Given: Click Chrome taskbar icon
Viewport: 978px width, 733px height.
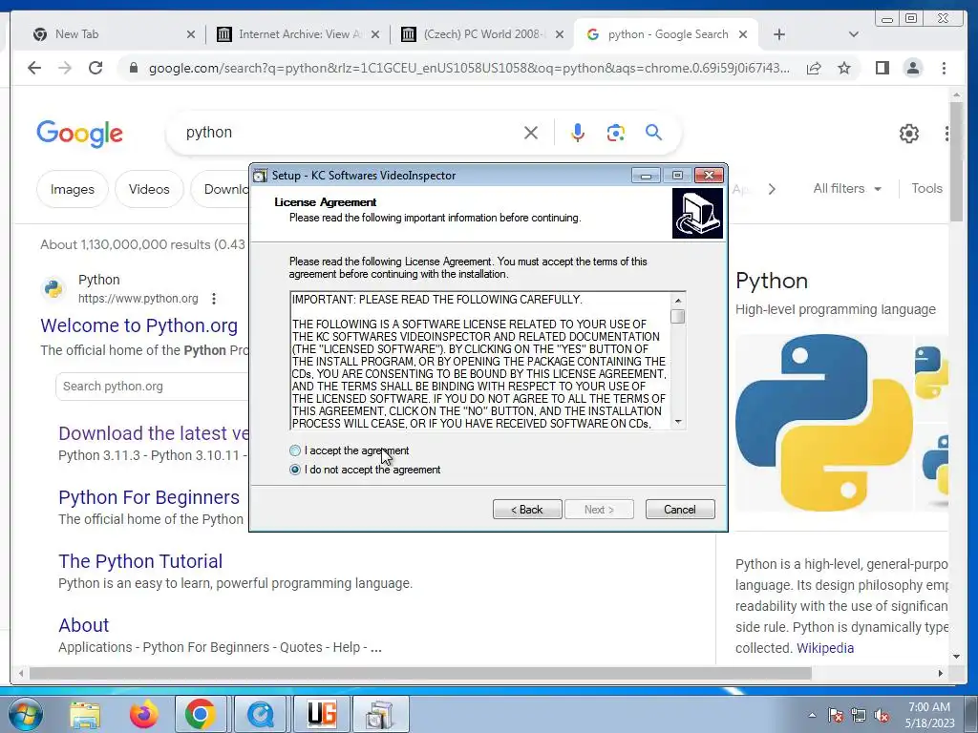Looking at the screenshot, I should tap(201, 714).
